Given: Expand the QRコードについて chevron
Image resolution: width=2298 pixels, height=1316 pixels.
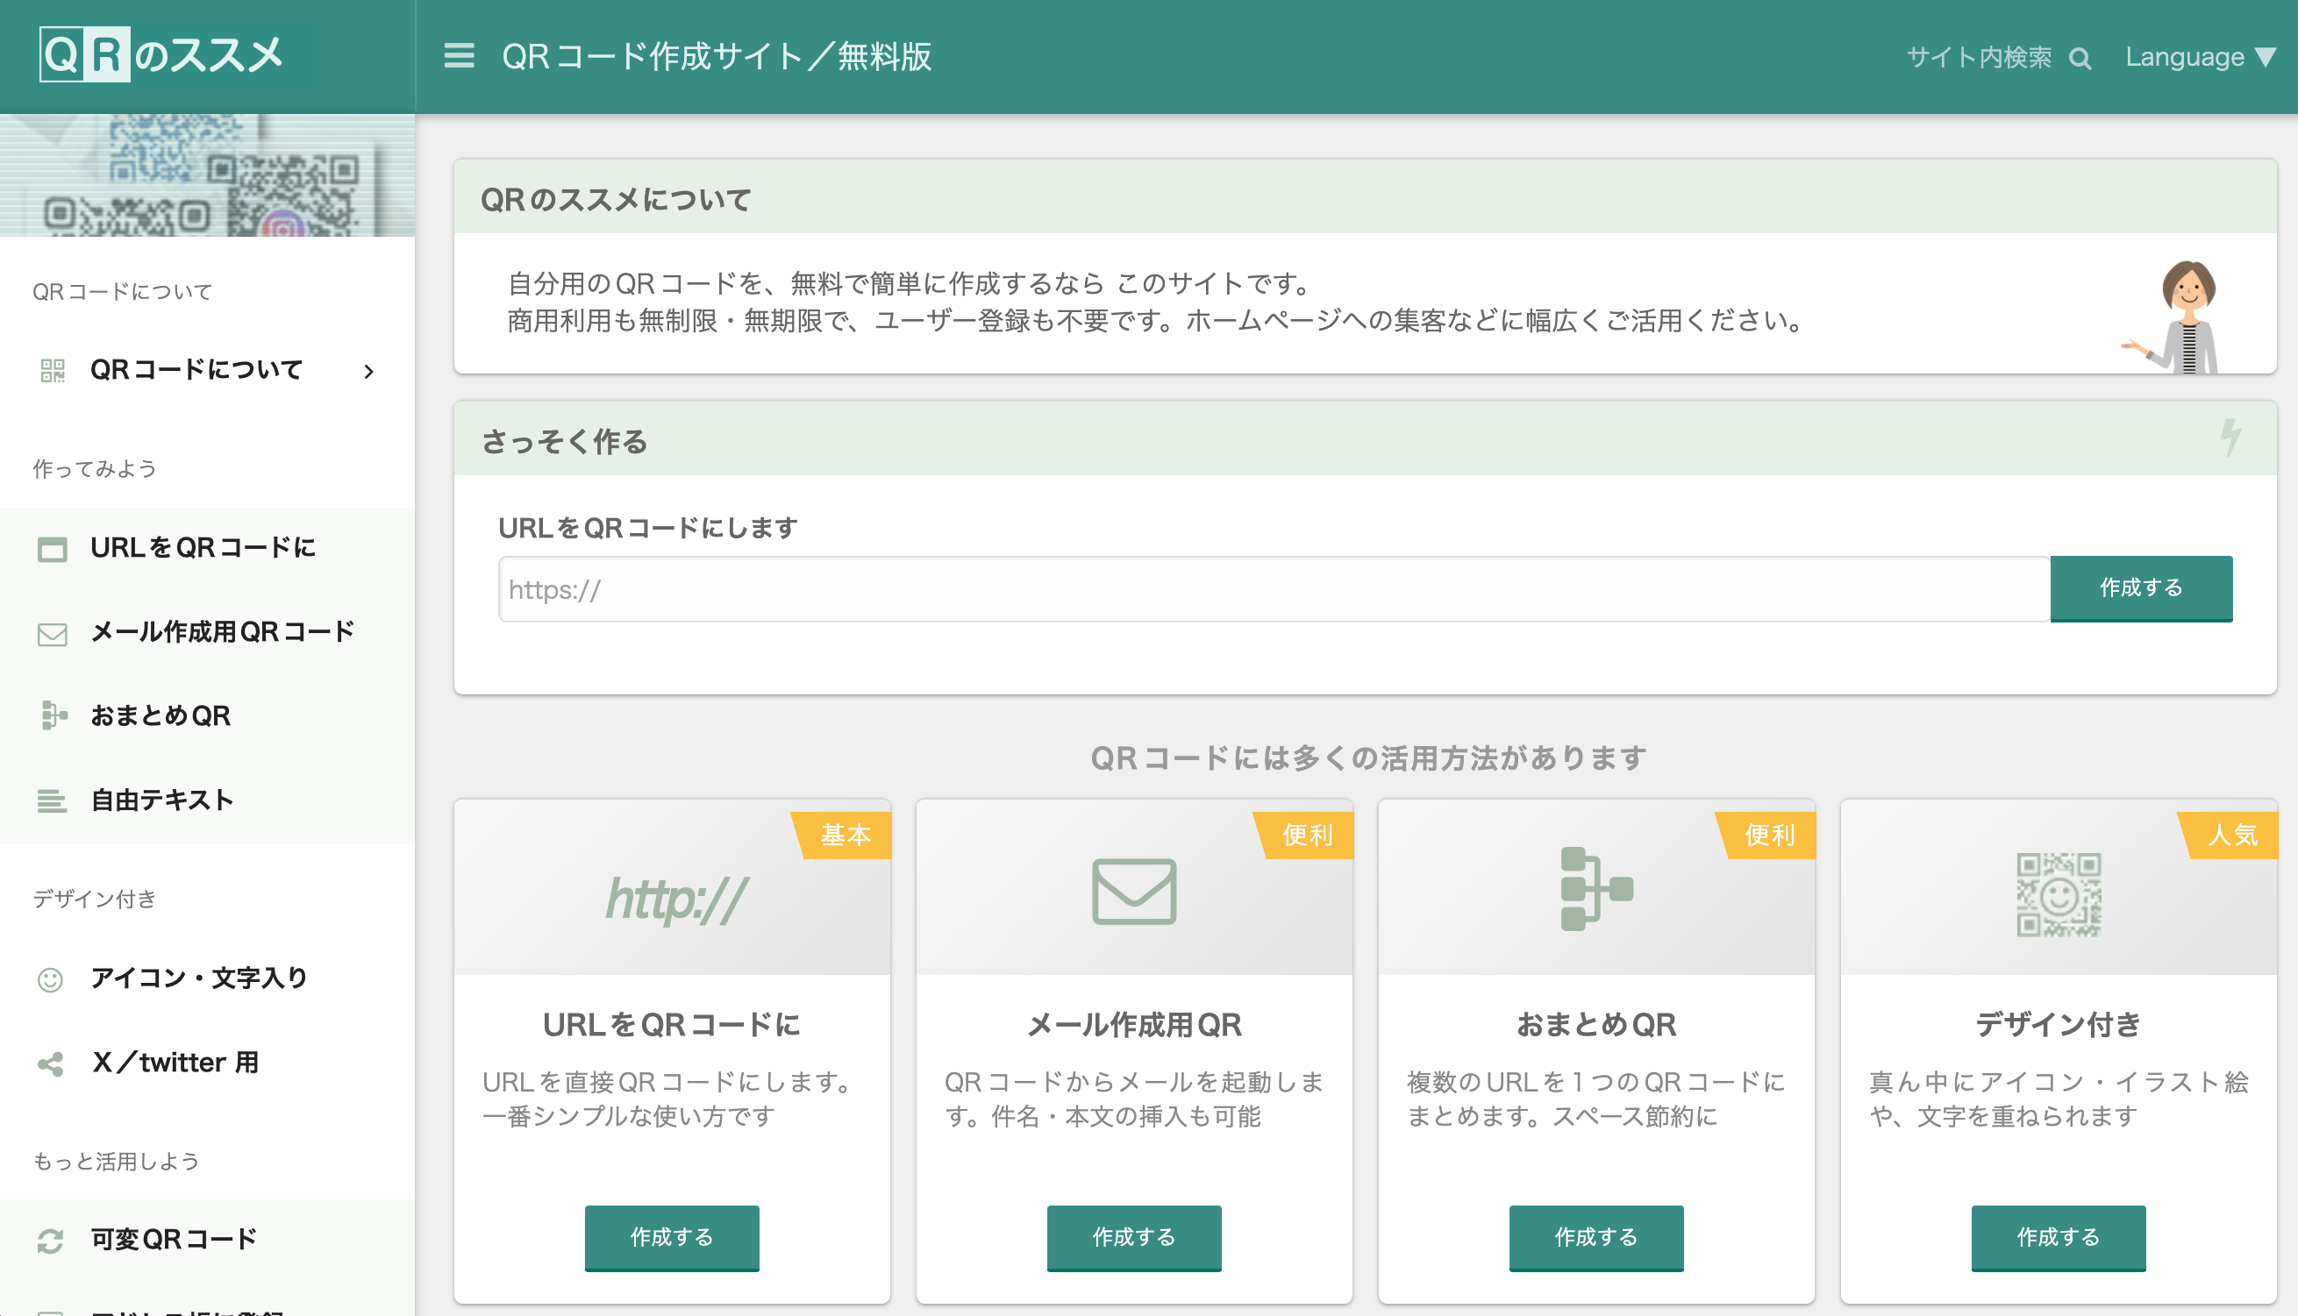Looking at the screenshot, I should tap(369, 370).
